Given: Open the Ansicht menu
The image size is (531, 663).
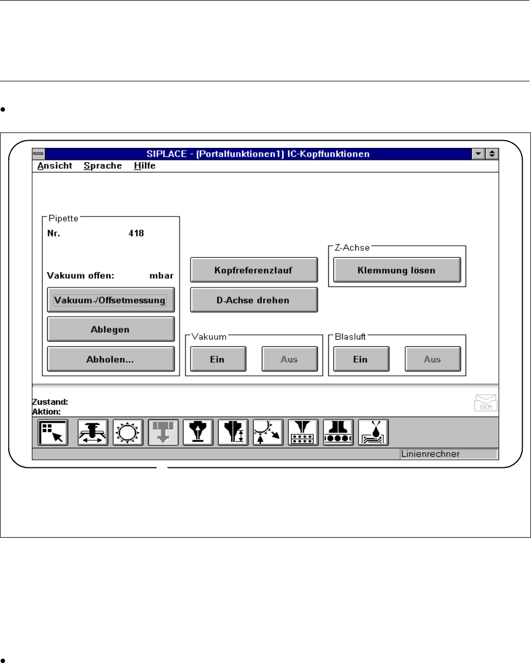Looking at the screenshot, I should coord(55,165).
